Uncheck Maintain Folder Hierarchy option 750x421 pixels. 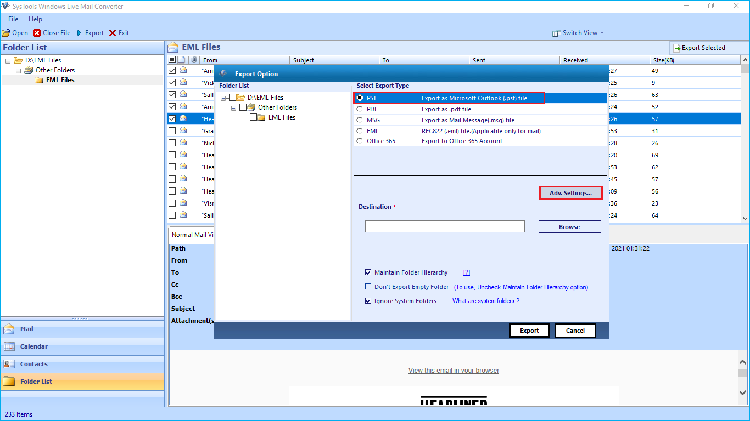[368, 272]
